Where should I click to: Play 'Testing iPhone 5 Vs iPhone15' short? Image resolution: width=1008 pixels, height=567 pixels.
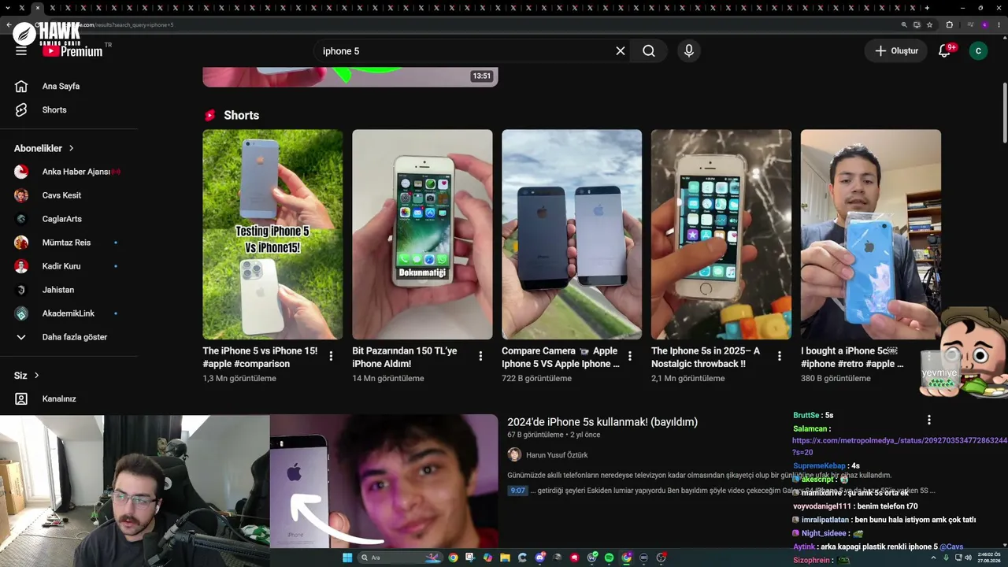pos(272,235)
